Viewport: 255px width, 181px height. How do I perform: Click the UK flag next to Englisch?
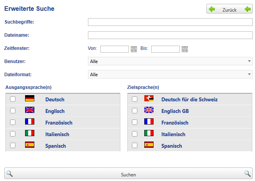(x=30, y=111)
